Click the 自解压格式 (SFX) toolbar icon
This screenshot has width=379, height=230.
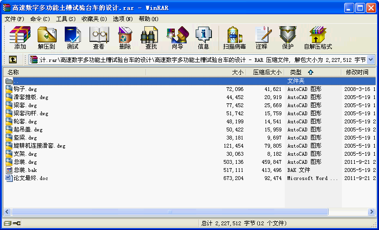(318, 35)
